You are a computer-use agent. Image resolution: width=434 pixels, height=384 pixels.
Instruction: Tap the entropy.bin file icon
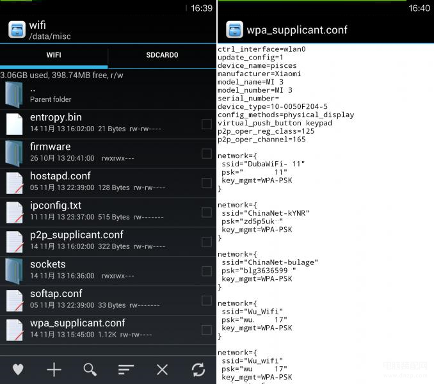pyautogui.click(x=14, y=124)
